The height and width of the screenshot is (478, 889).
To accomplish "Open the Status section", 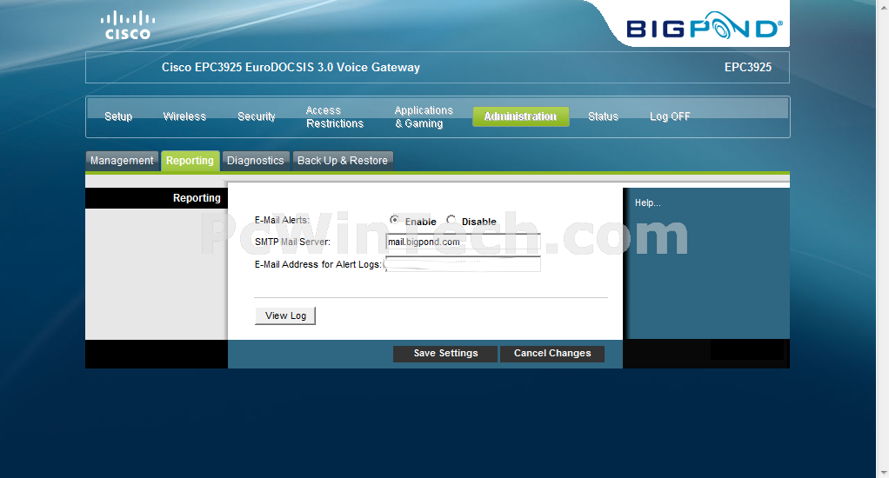I will [603, 116].
